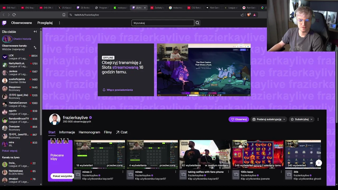The width and height of the screenshot is (338, 190).
Task: Sort followed channels by viewers
Action: click(35, 47)
